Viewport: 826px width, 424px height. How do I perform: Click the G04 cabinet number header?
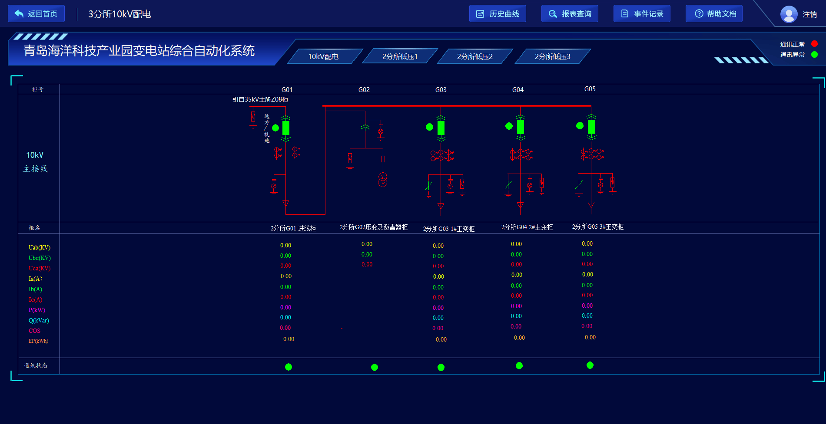(518, 89)
